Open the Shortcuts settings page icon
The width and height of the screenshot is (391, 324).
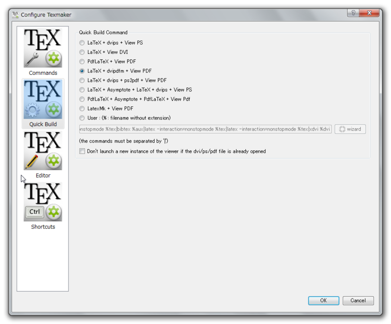tap(43, 202)
